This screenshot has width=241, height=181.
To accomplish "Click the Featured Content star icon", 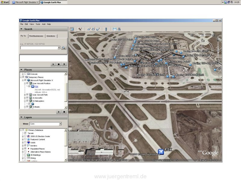I will pyautogui.click(x=28, y=139).
